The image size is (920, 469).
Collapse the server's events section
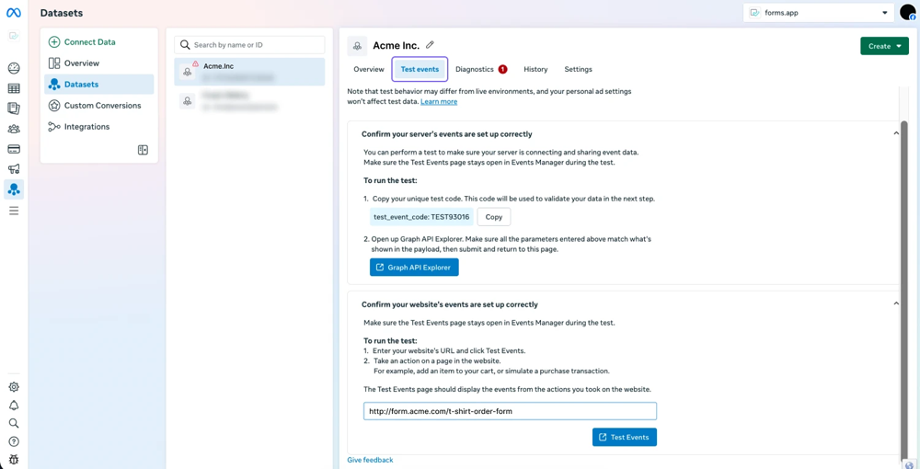(x=896, y=133)
